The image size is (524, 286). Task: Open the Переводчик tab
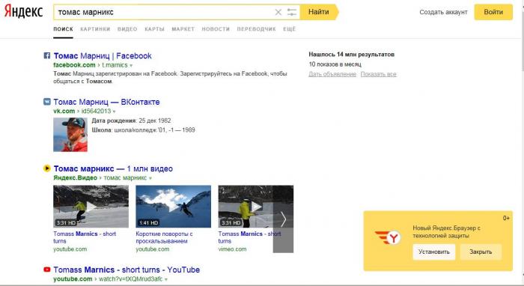[256, 29]
